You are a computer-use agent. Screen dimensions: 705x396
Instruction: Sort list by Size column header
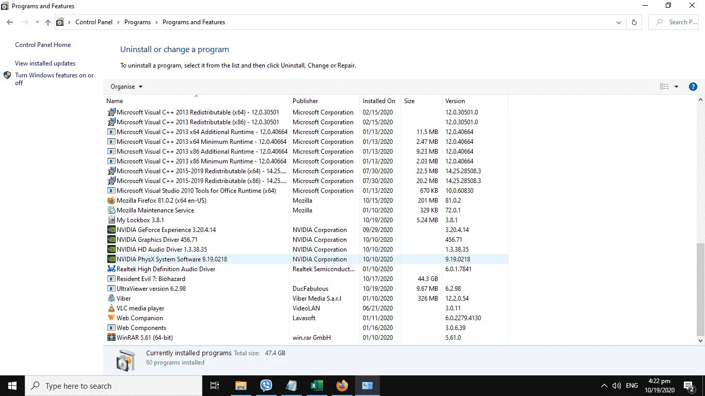pos(421,101)
